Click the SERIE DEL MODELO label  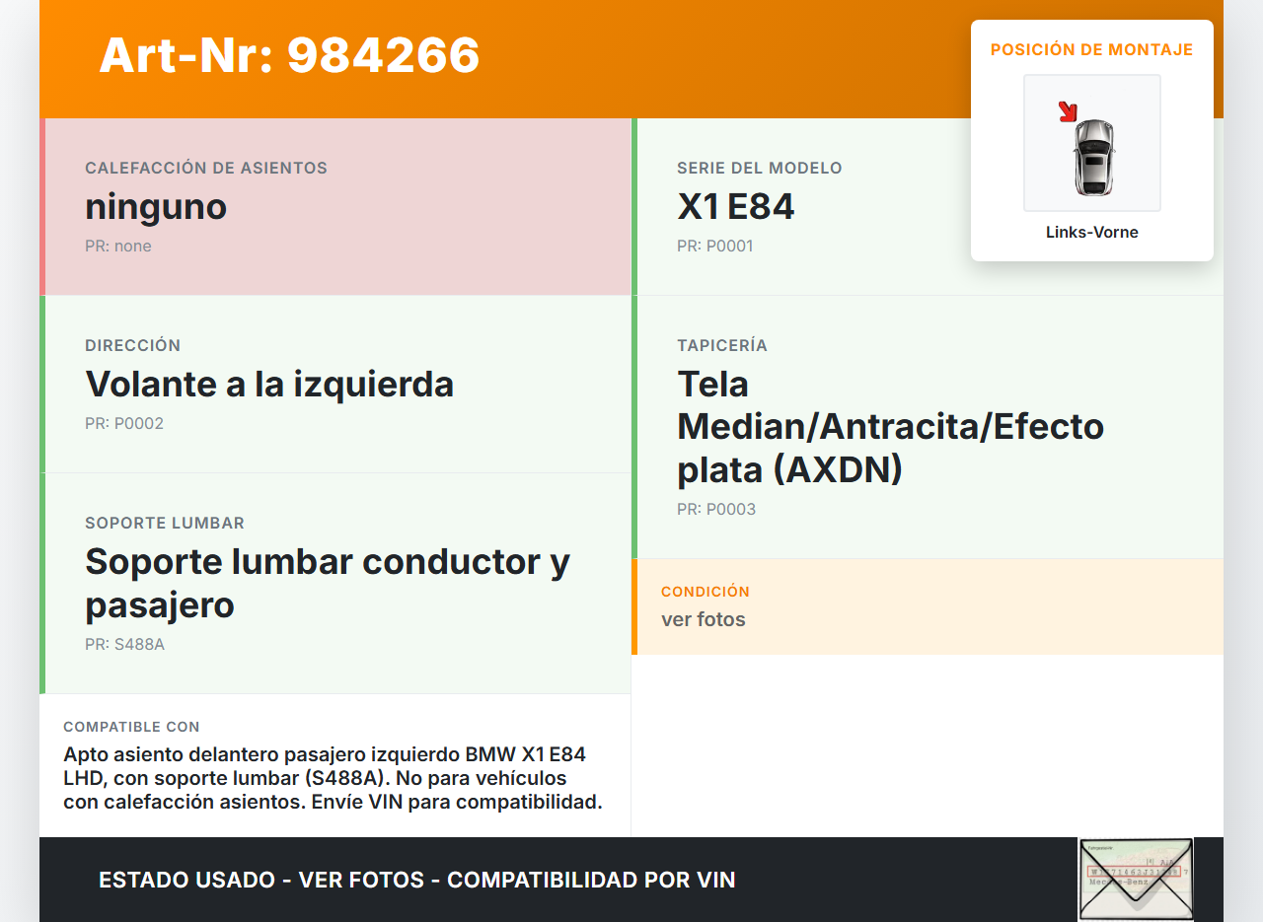click(x=760, y=169)
